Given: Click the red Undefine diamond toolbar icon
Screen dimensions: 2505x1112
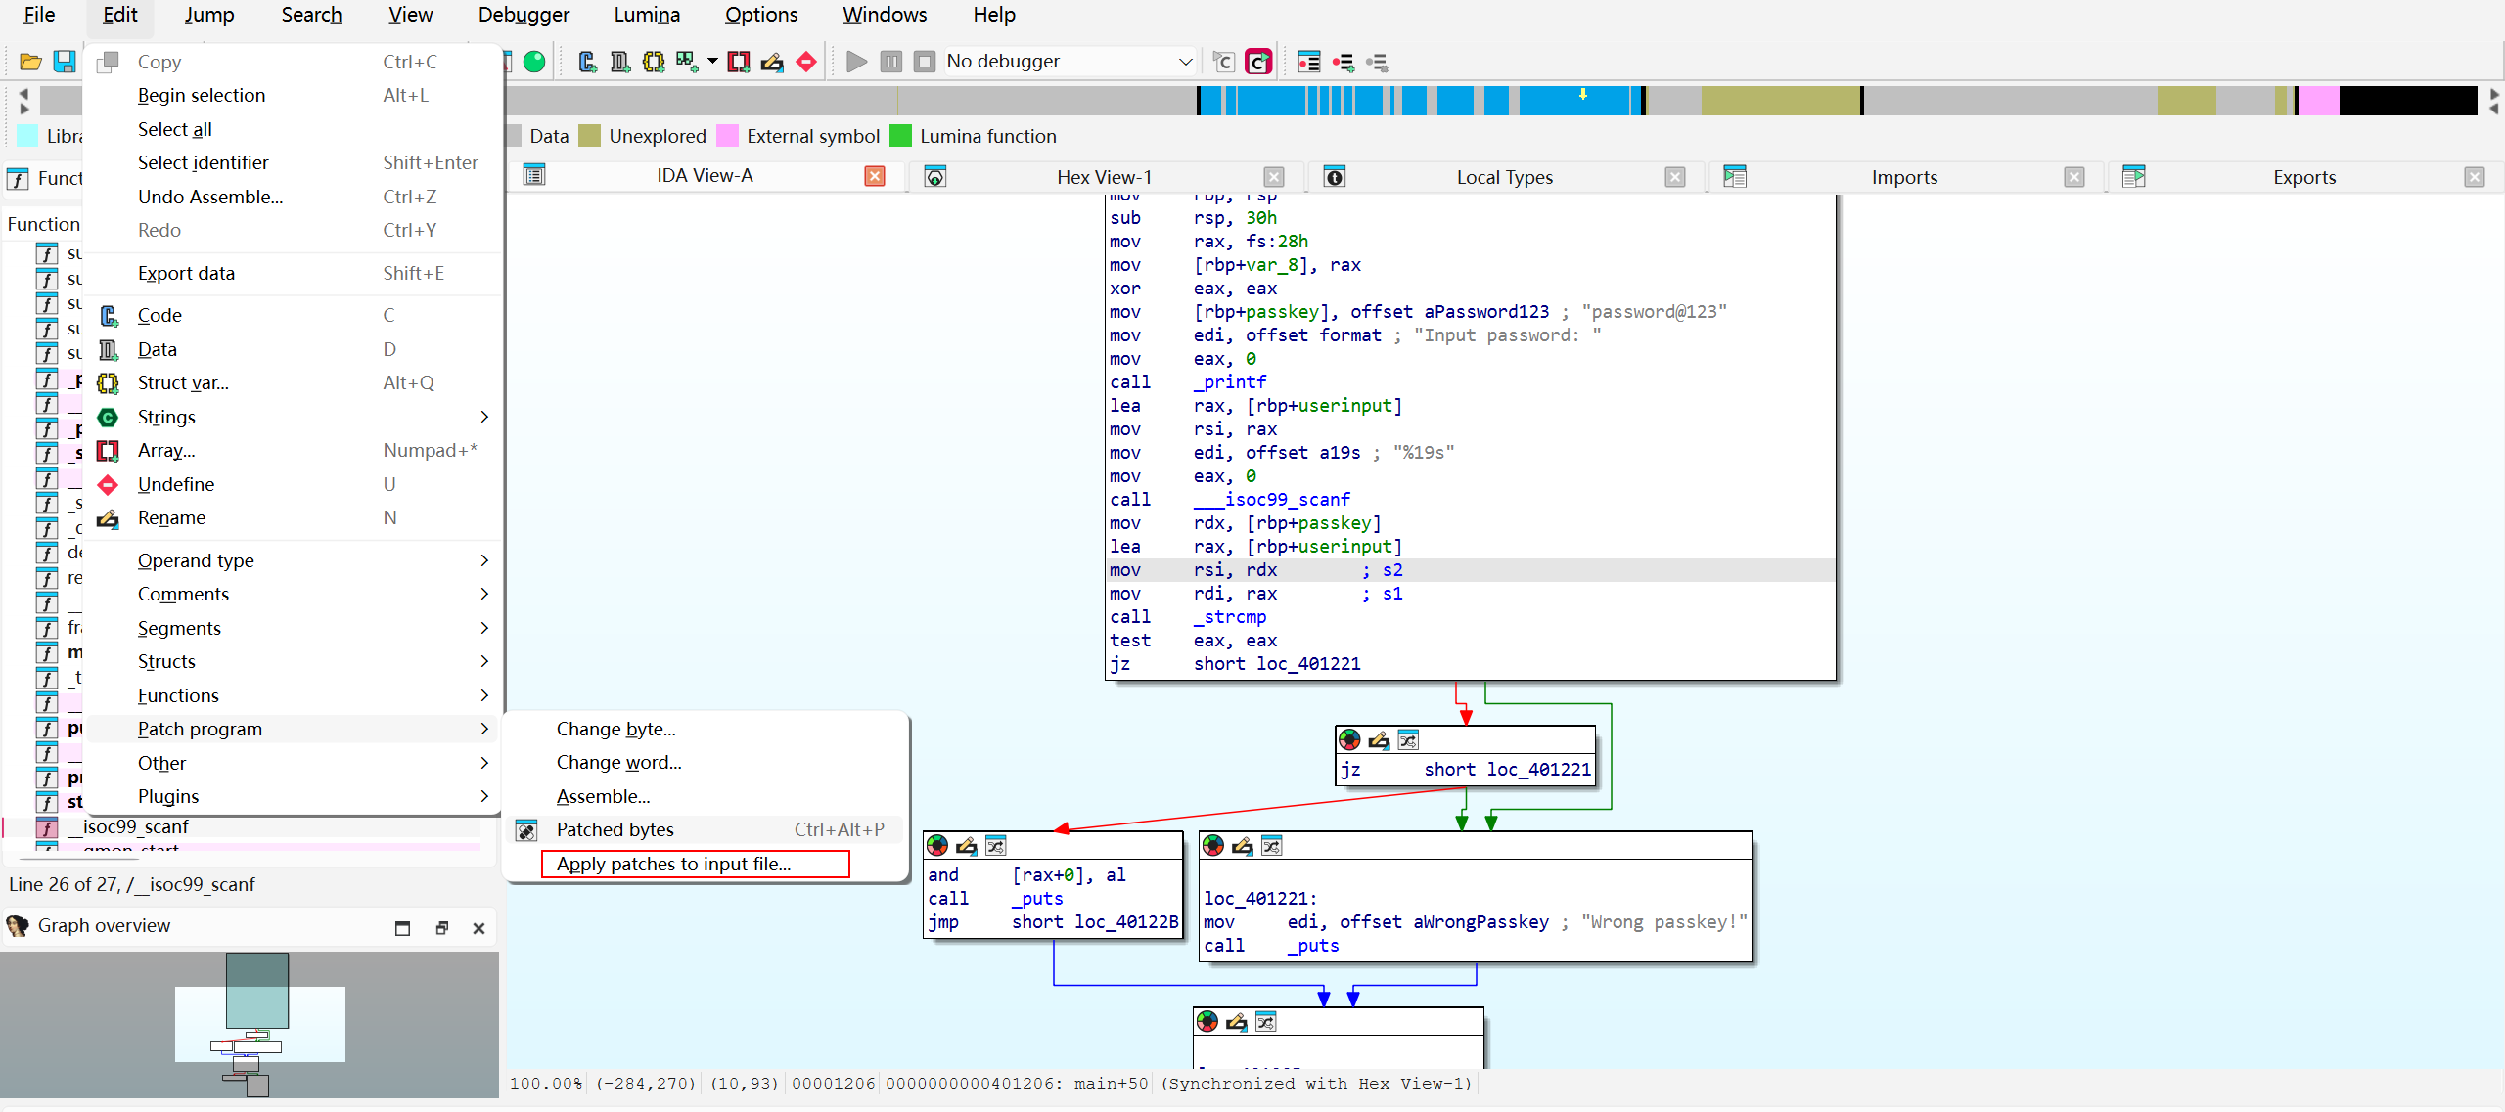Looking at the screenshot, I should 806,62.
